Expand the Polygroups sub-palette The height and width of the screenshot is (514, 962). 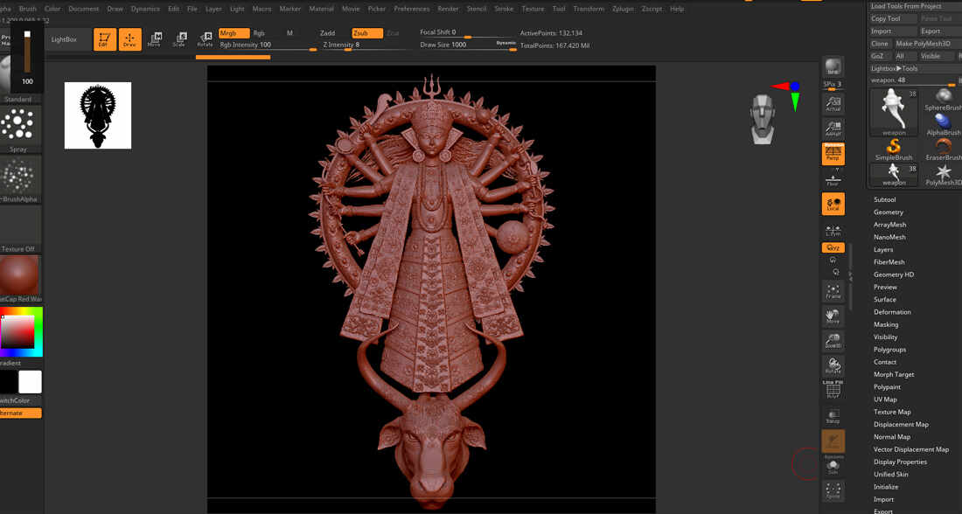(889, 350)
